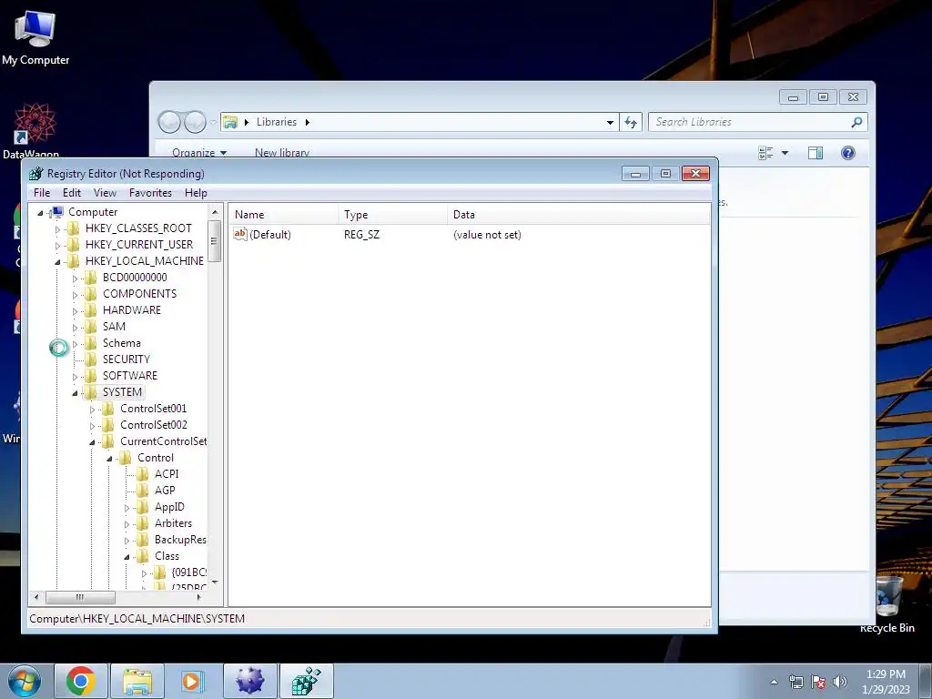
Task: Select the COMPONENTS key
Action: [139, 294]
